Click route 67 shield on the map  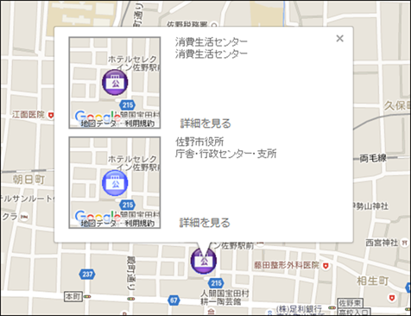pyautogui.click(x=174, y=300)
